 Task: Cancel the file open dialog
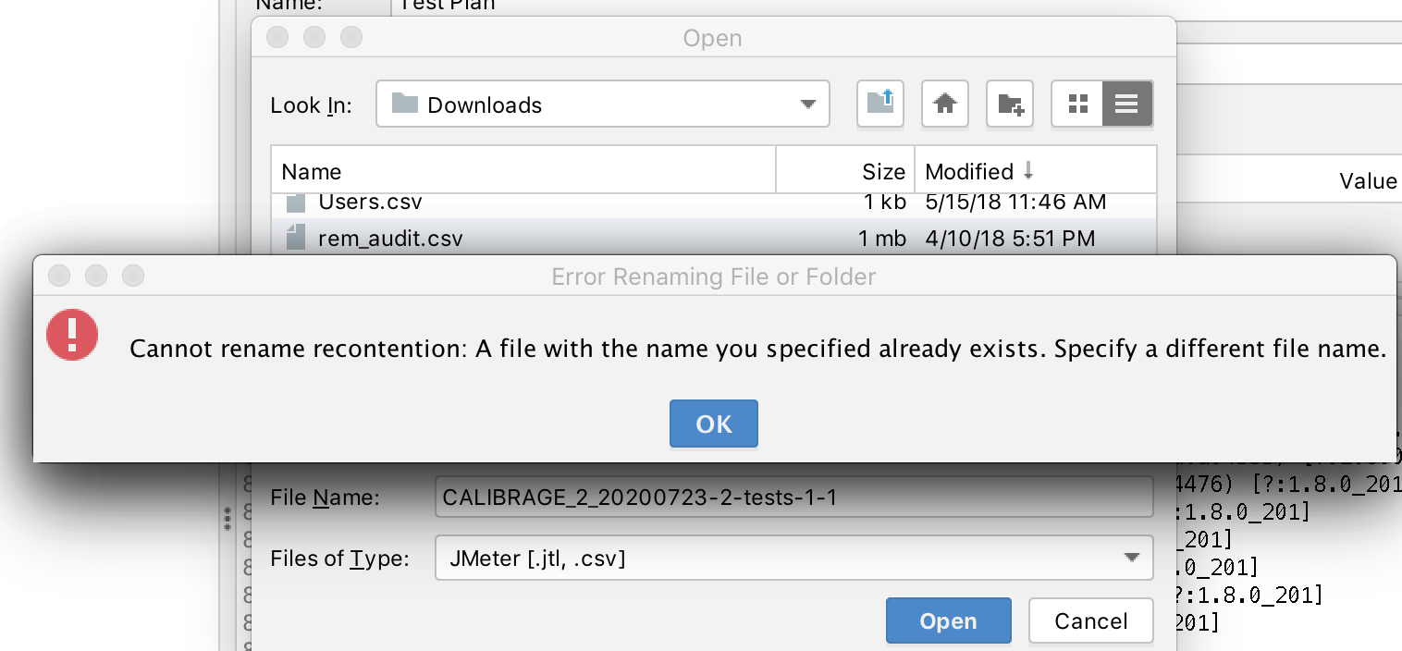pos(1090,620)
